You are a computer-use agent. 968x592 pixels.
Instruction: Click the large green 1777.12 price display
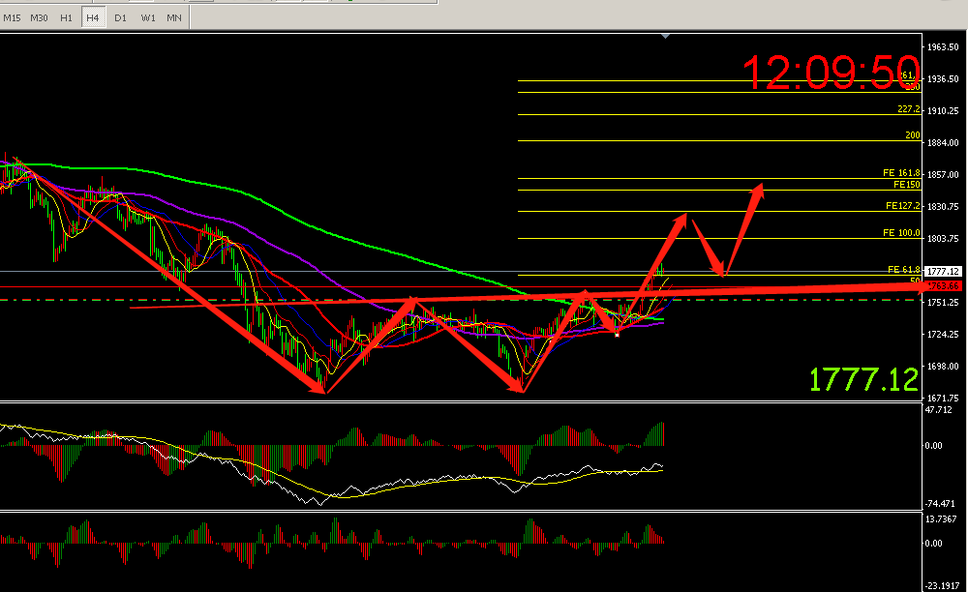[863, 379]
